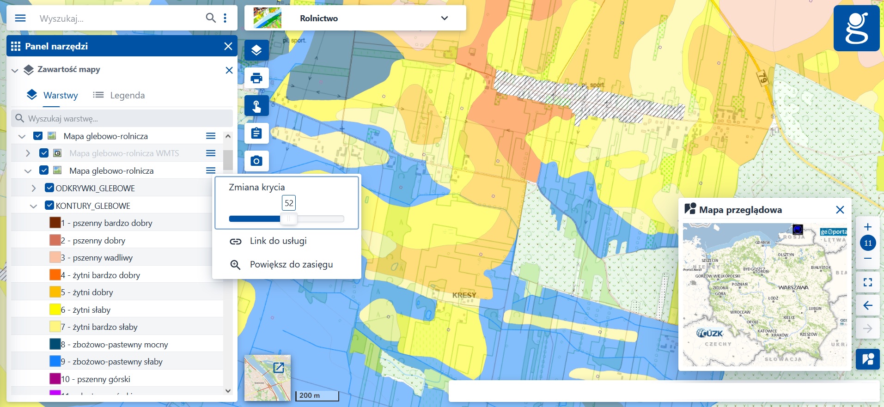Screen dimensions: 884x407
Task: Open the layers stack tool button
Action: 256,50
